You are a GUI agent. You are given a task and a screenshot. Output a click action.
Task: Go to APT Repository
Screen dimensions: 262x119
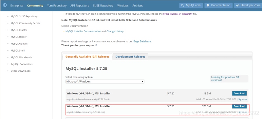(x=80, y=6)
